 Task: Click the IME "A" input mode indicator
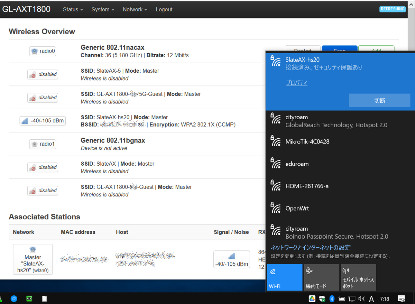371,298
